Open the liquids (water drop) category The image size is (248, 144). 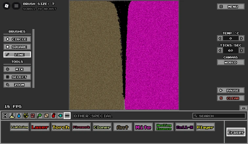tap(19, 116)
